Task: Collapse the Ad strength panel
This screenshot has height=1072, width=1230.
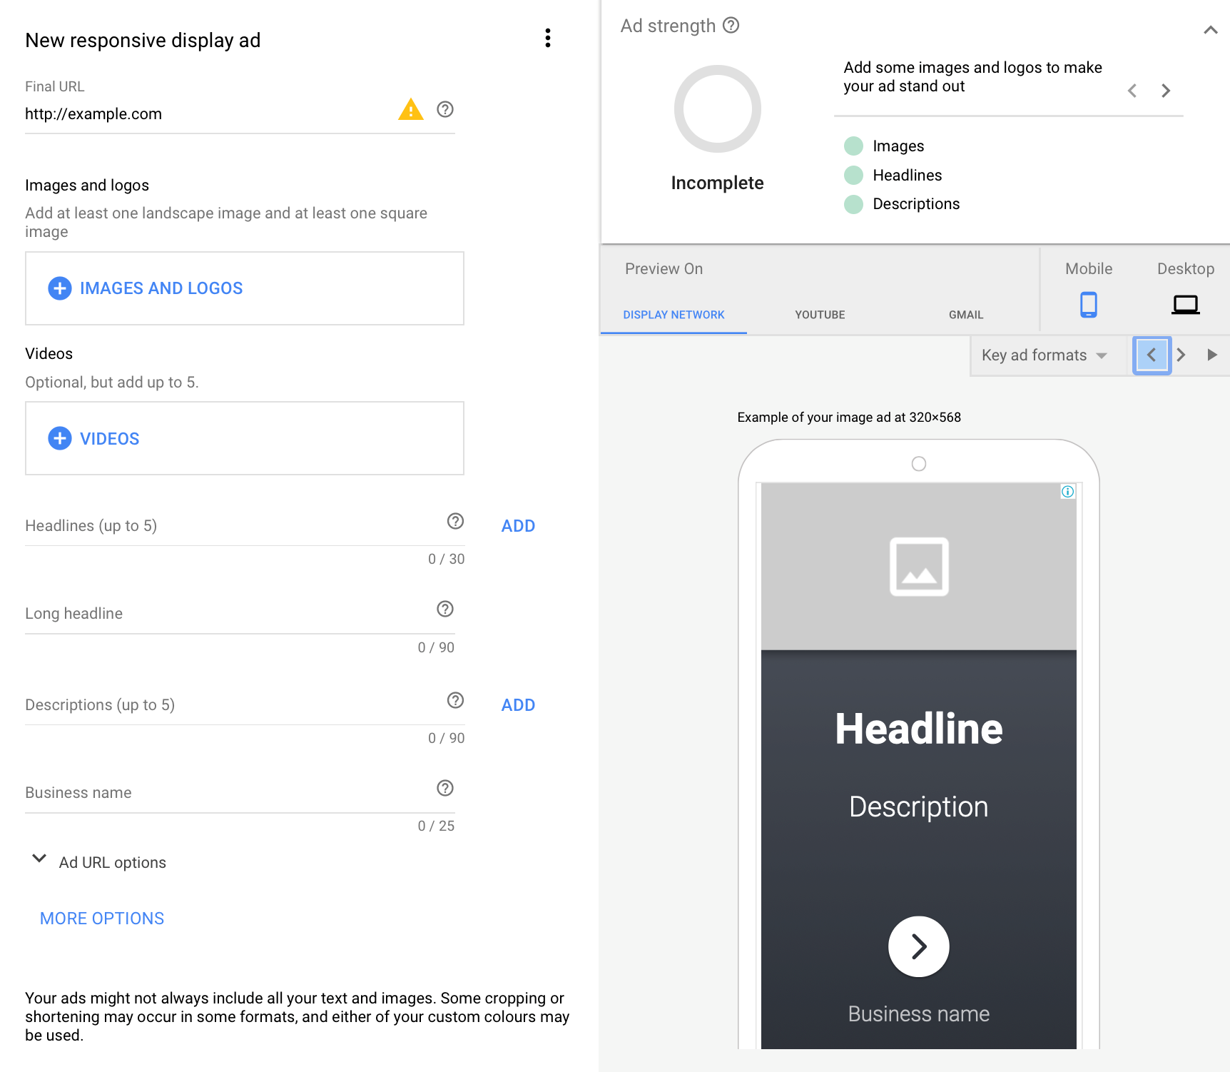Action: point(1210,30)
